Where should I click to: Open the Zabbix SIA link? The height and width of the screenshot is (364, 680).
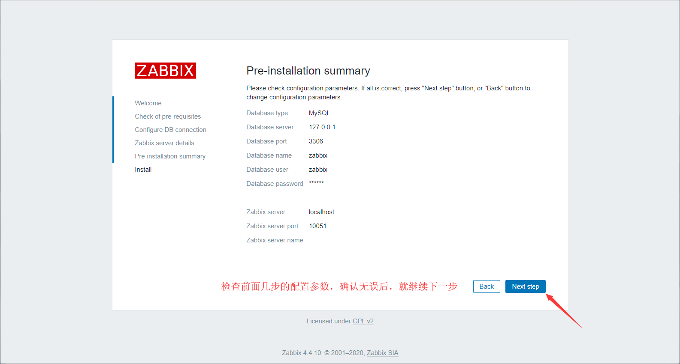tap(382, 353)
